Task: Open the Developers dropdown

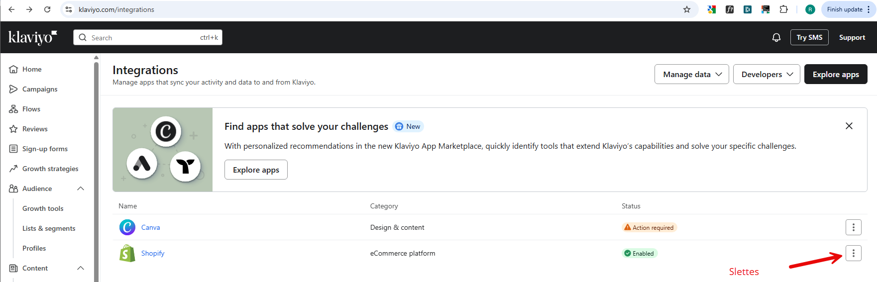Action: pyautogui.click(x=766, y=74)
